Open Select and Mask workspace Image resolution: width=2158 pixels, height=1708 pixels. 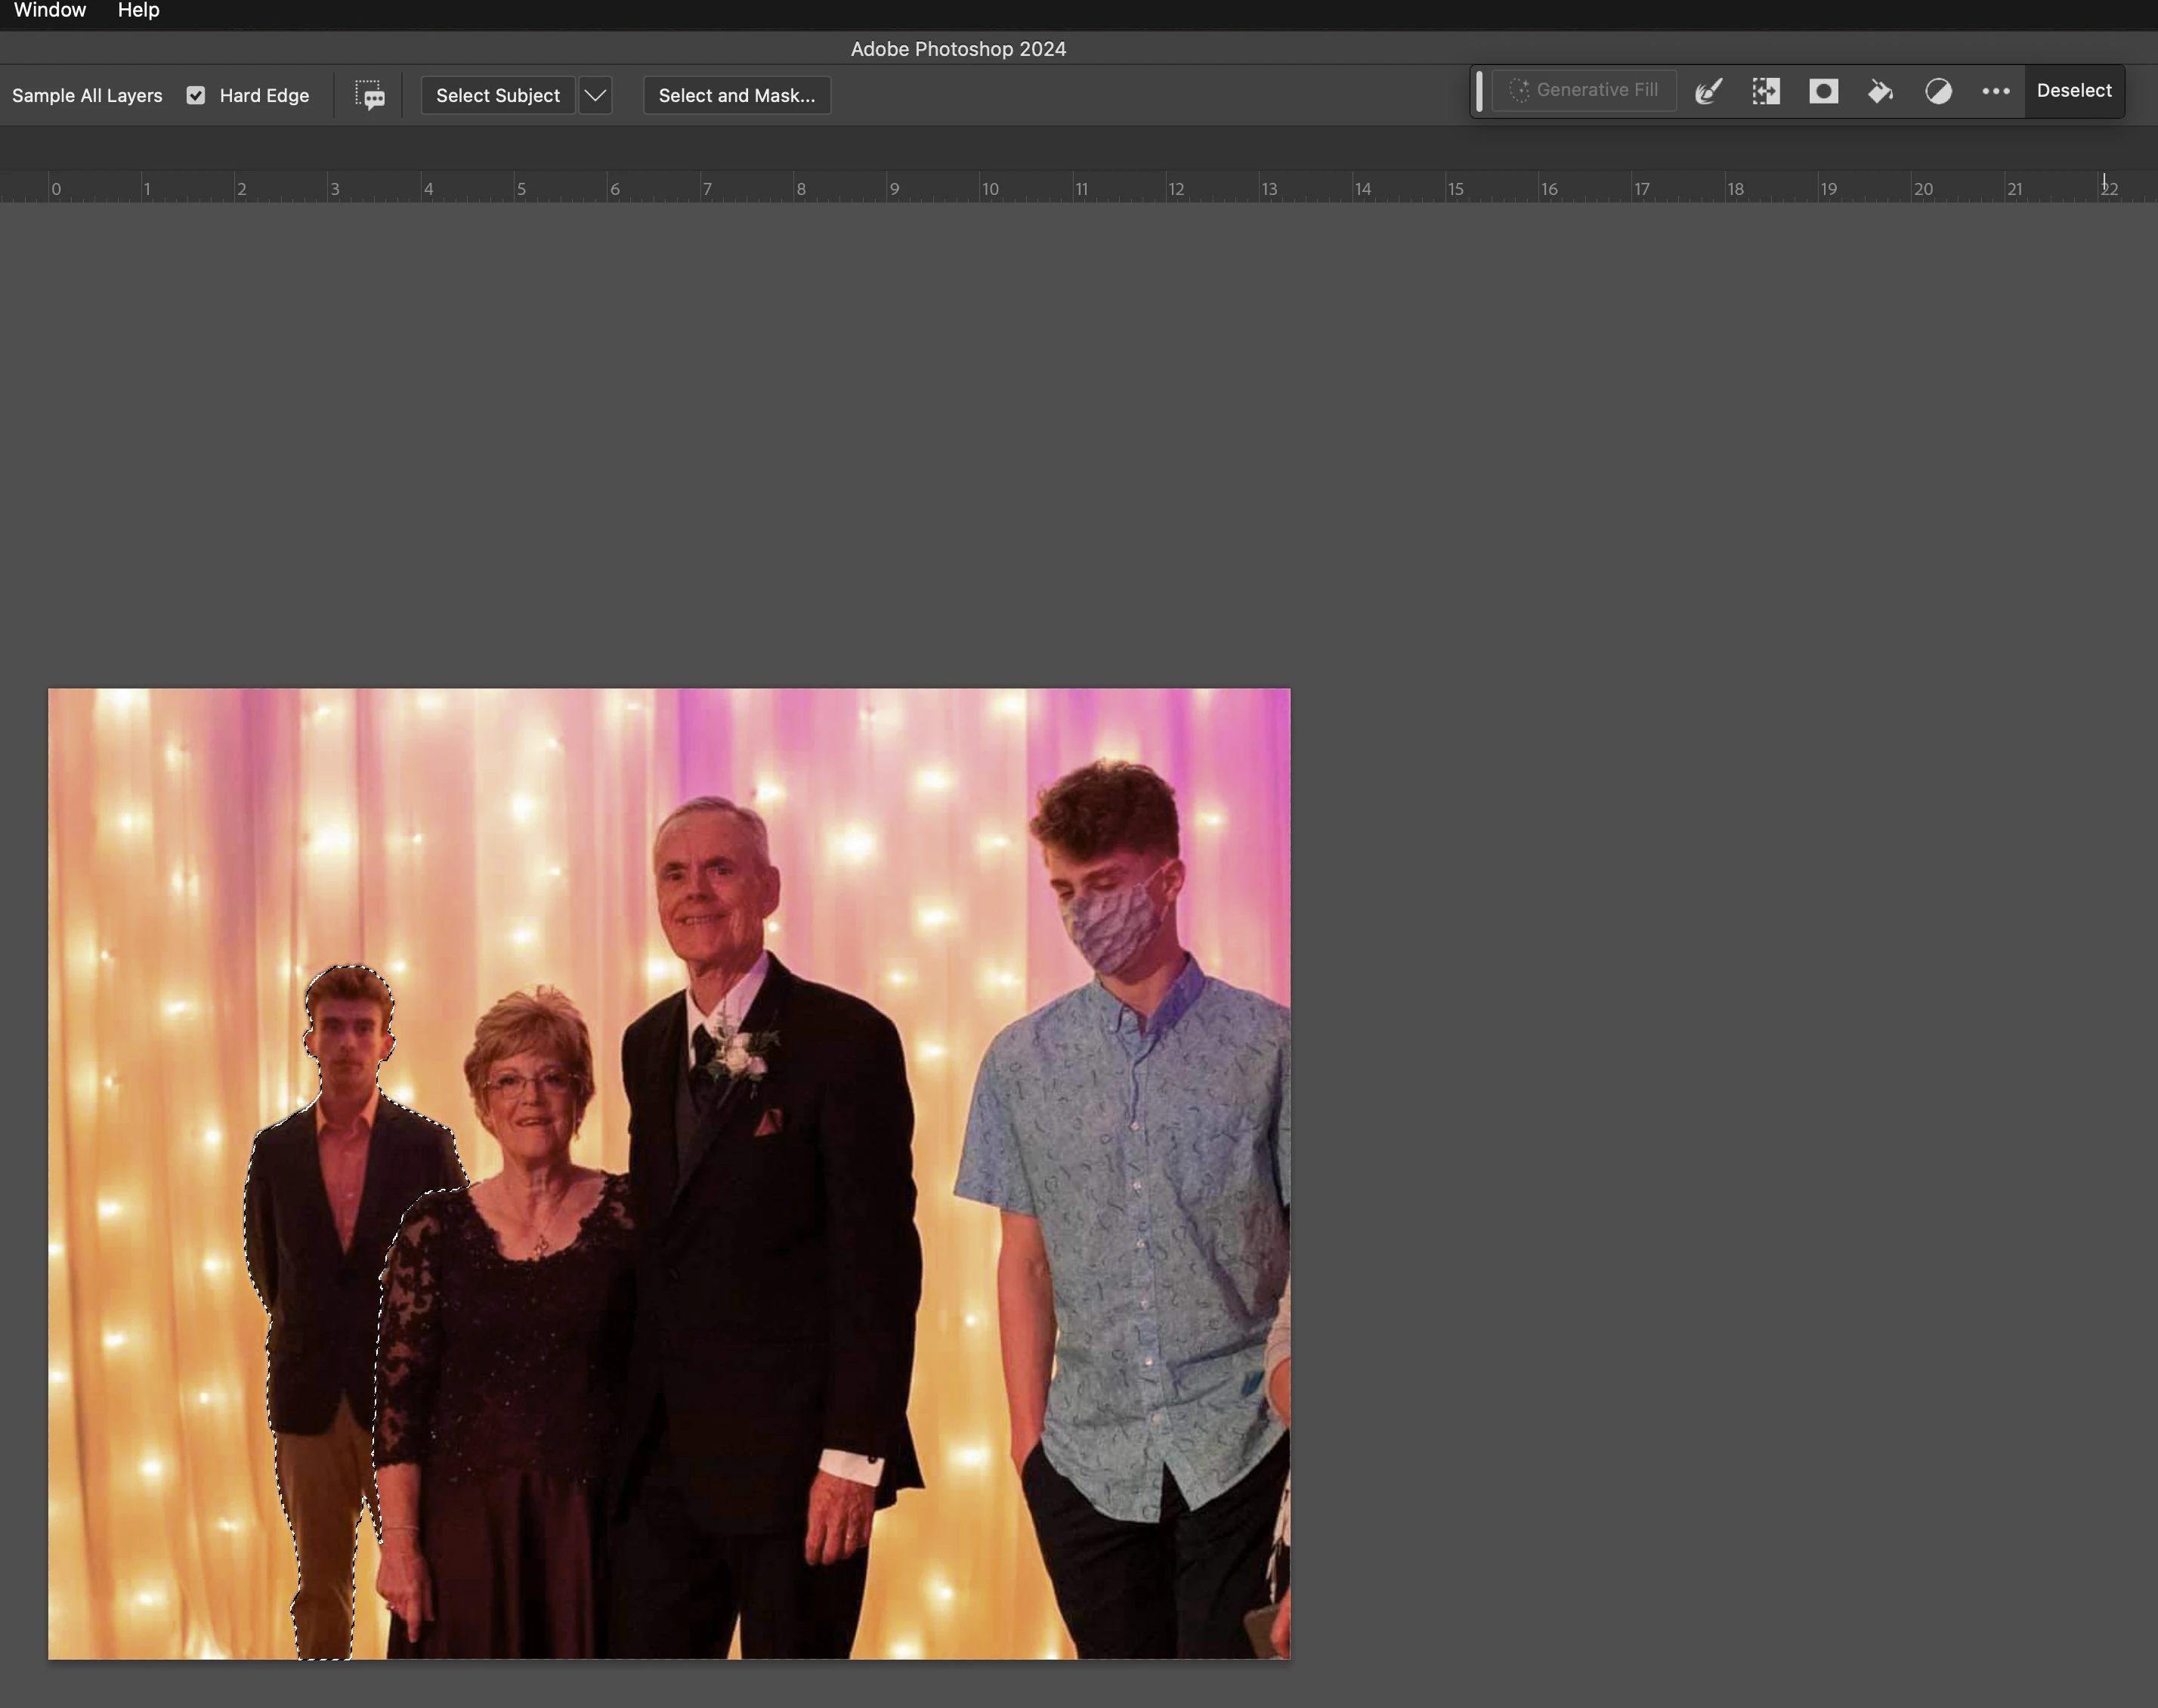coord(737,95)
